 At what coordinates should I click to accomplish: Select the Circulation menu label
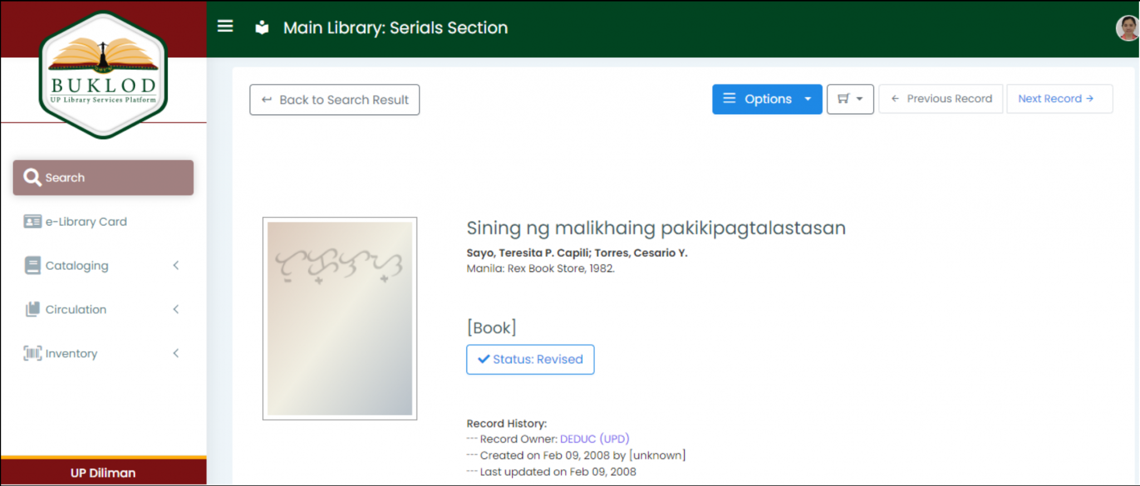(x=76, y=310)
